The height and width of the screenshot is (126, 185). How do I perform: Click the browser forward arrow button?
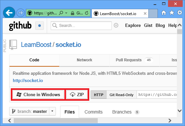21,13
